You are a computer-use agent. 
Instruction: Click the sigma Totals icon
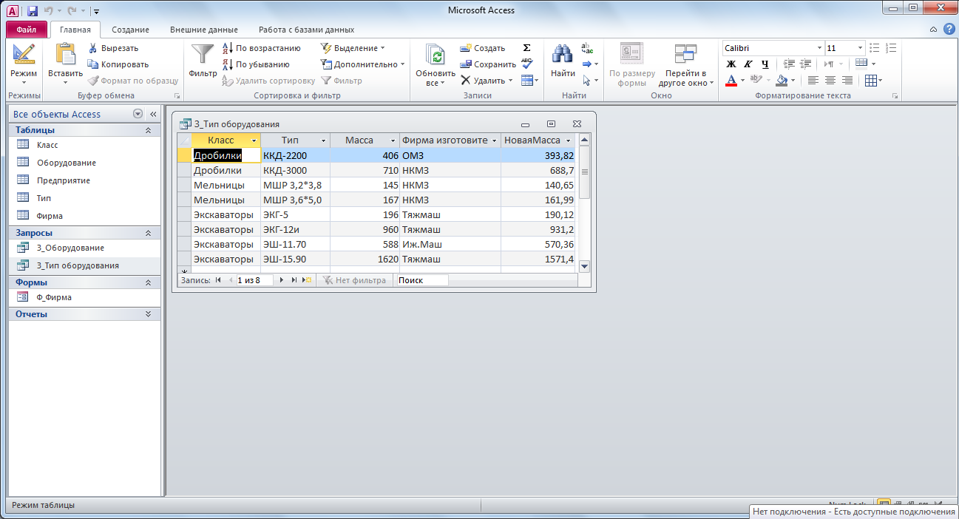click(526, 48)
